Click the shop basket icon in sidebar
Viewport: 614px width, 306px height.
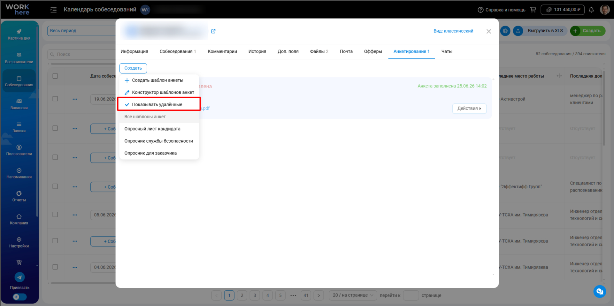19,263
